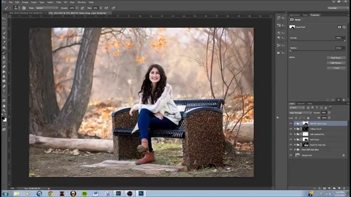This screenshot has width=351, height=197.
Task: Hide the Soft Contrast Pop group
Action: click(291, 134)
